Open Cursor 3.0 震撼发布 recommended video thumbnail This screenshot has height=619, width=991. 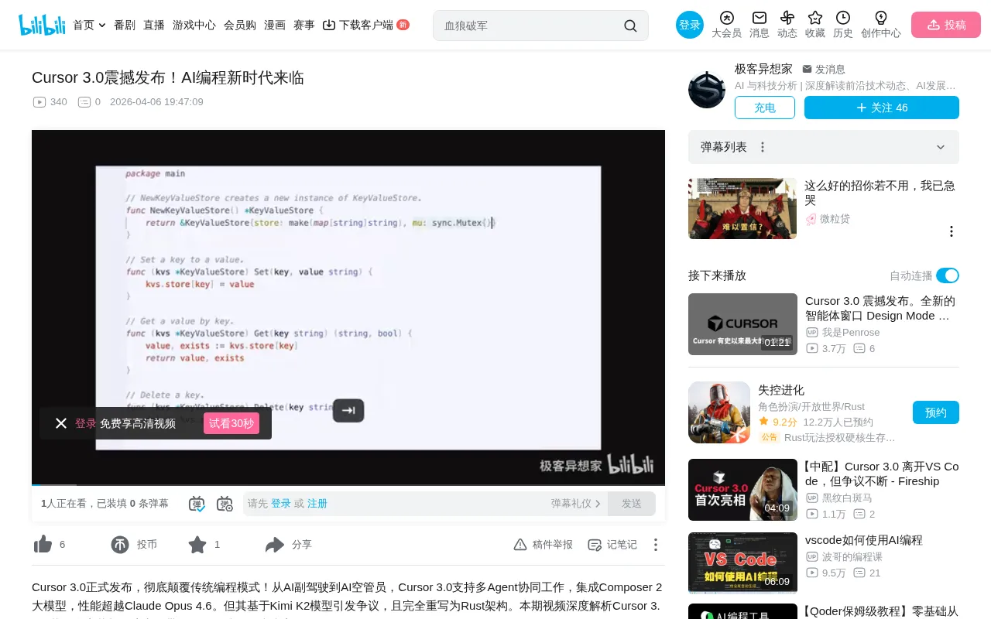coord(742,324)
